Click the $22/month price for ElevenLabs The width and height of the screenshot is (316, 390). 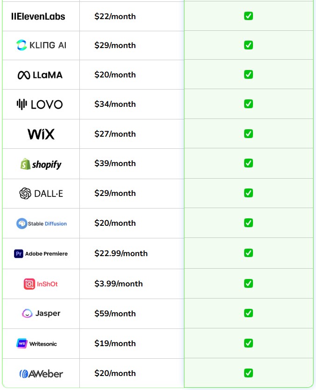click(x=115, y=16)
